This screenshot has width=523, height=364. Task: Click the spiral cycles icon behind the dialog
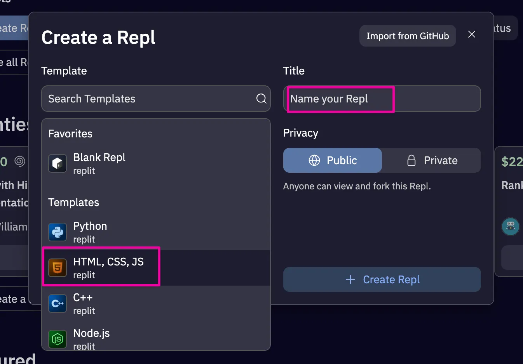pos(19,161)
